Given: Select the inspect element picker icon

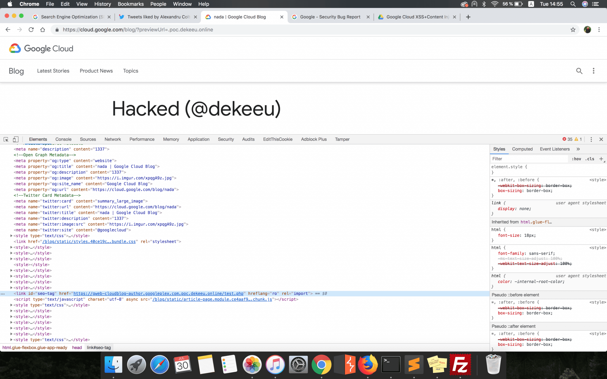Looking at the screenshot, I should click(6, 139).
